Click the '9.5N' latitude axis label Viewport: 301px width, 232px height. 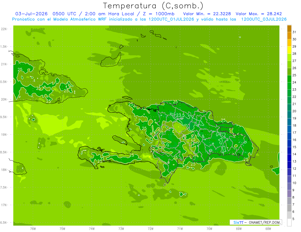pos(4,117)
